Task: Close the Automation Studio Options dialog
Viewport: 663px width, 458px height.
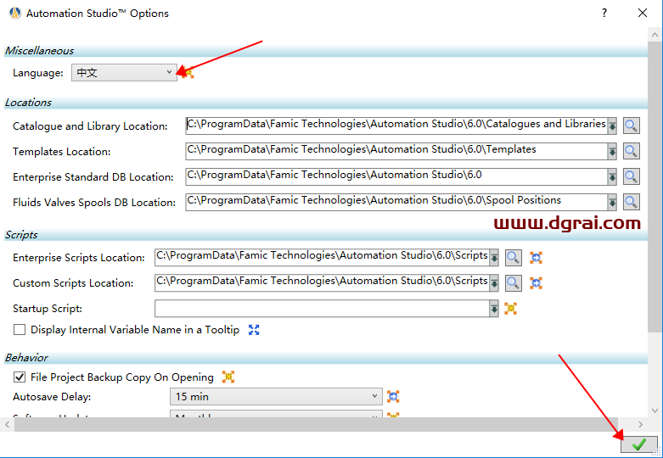Action: [643, 13]
